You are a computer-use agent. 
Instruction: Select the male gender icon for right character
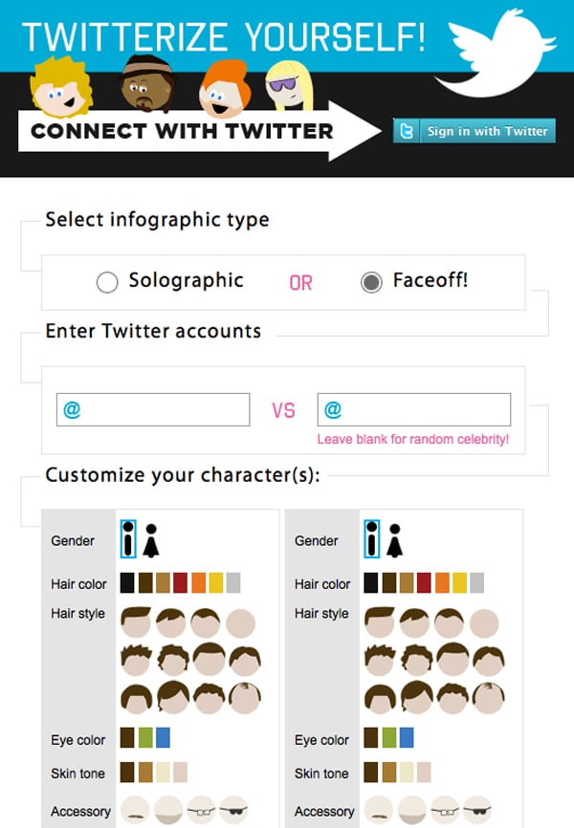click(x=371, y=541)
